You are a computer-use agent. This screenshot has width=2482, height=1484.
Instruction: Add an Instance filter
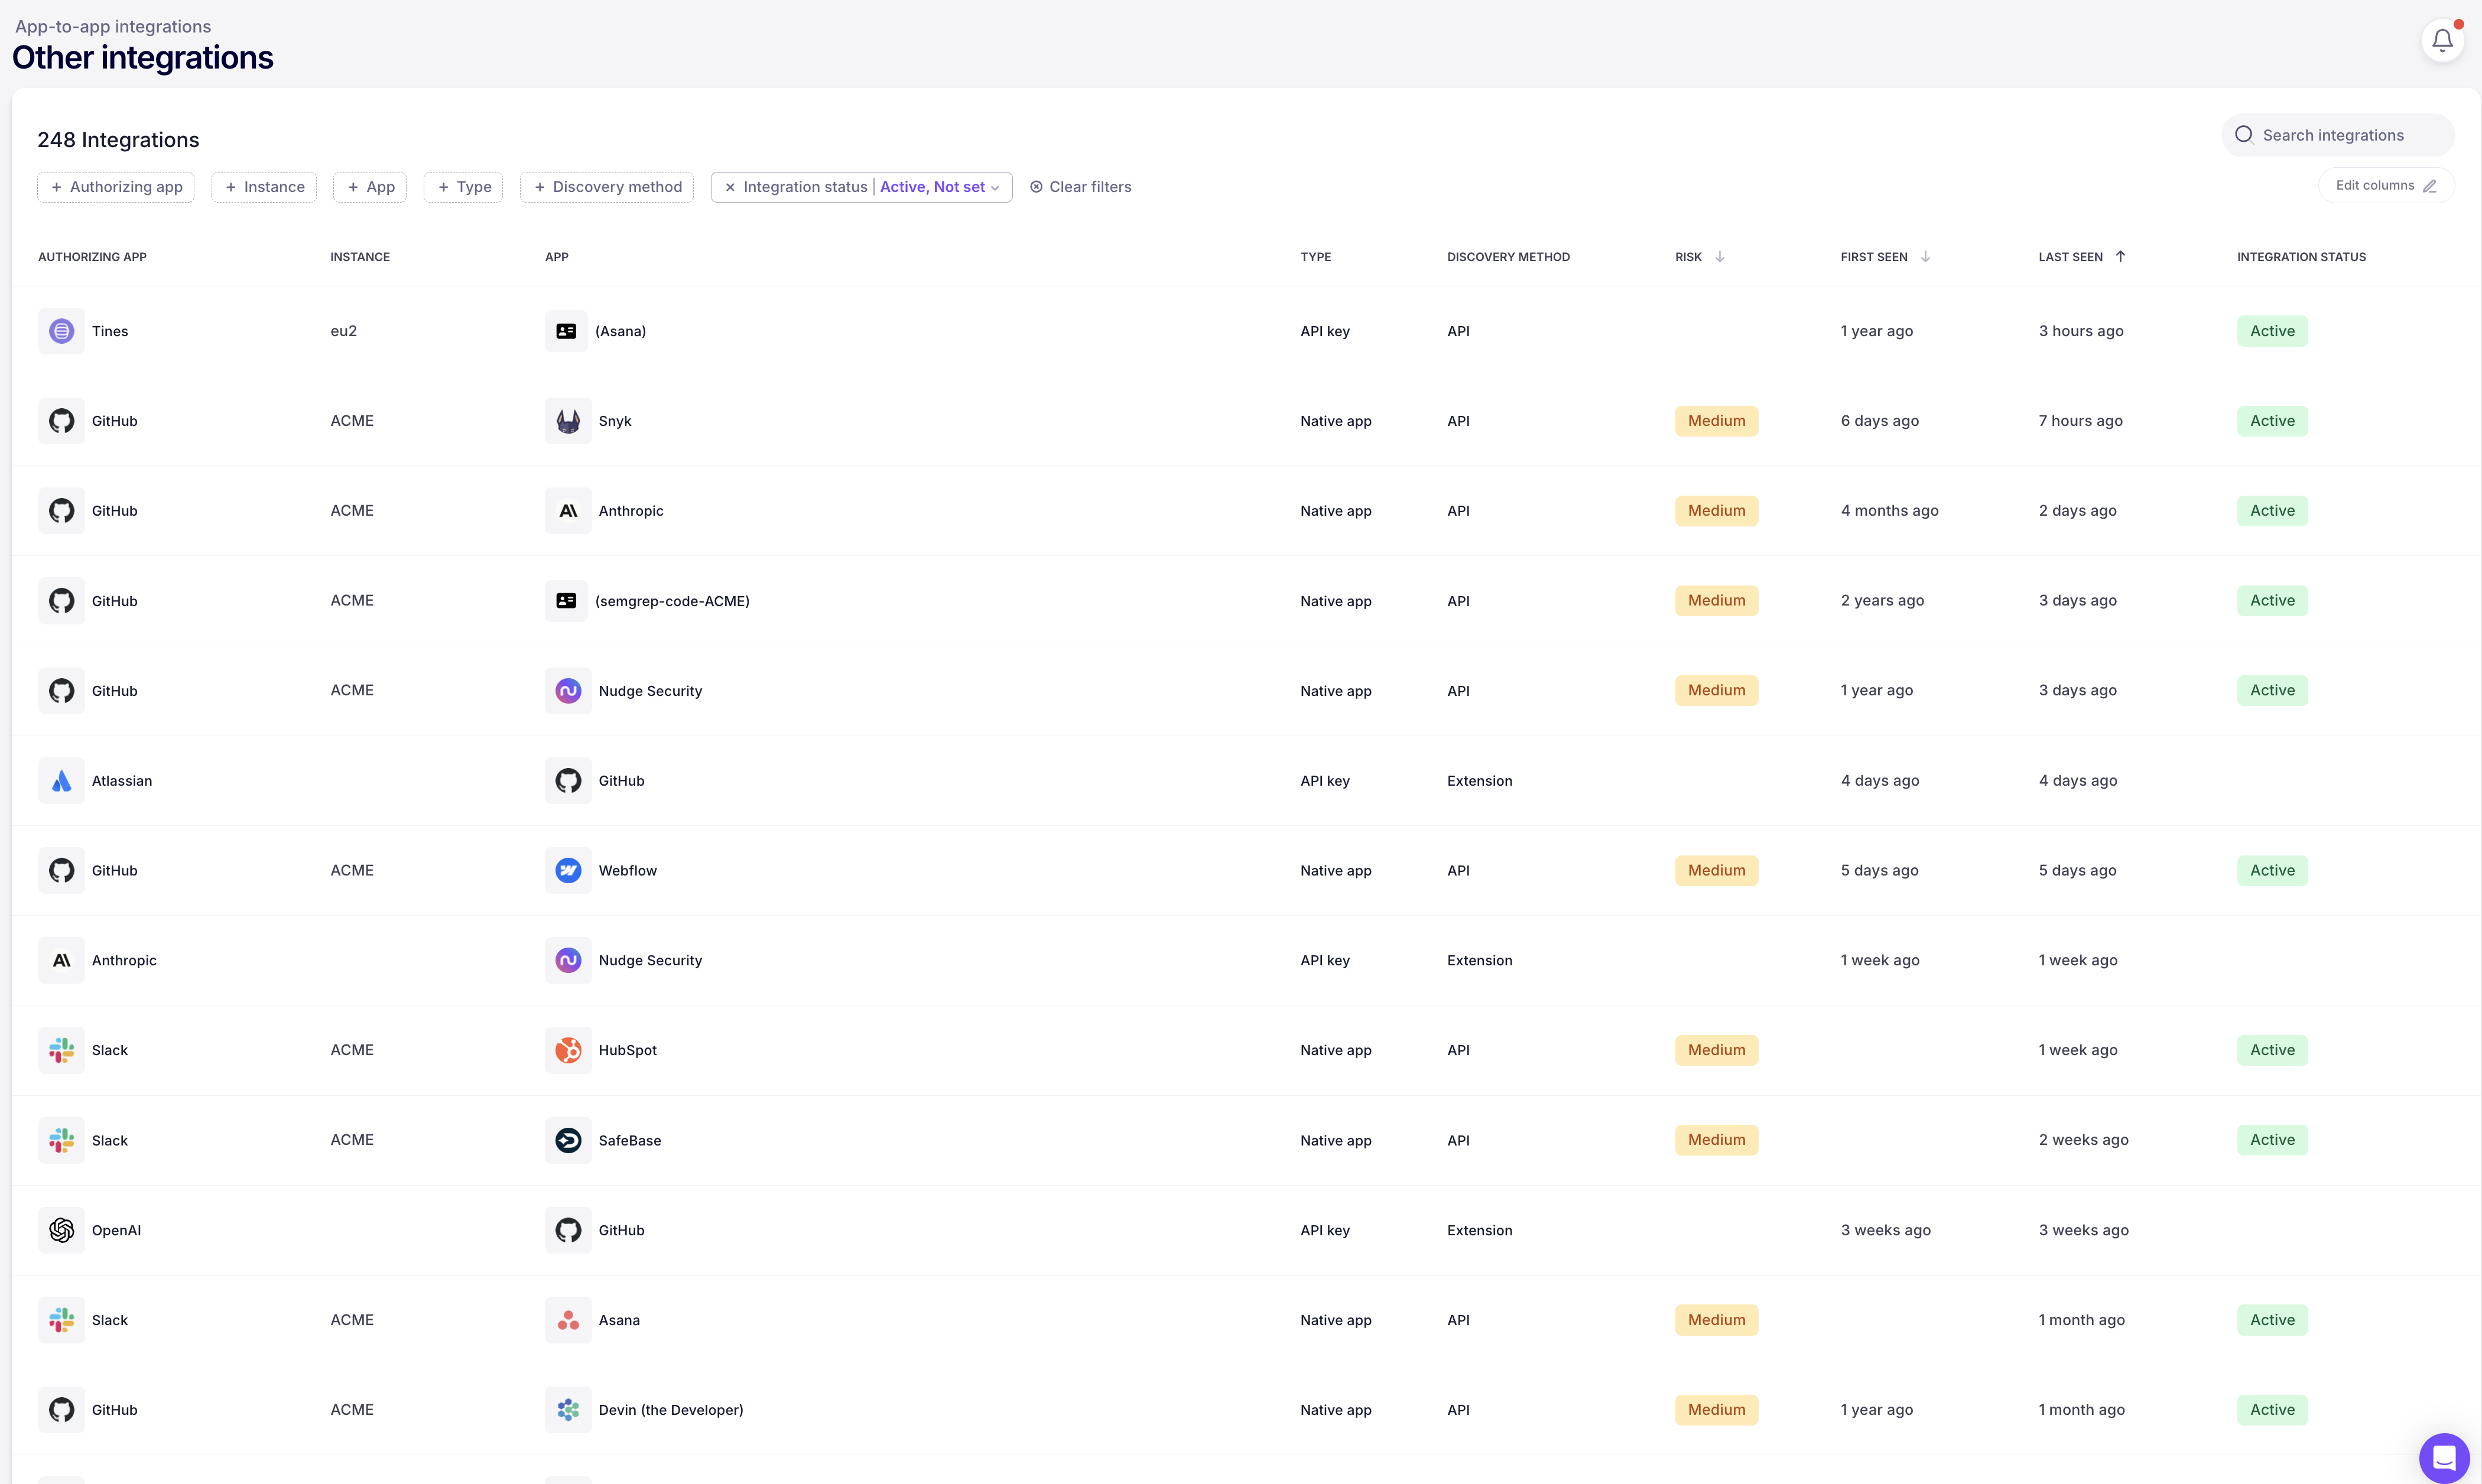[264, 187]
